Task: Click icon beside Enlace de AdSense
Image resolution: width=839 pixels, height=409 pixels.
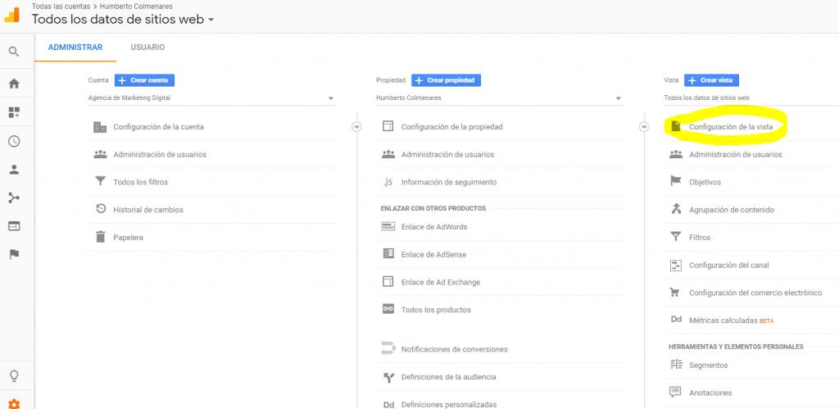Action: coord(388,254)
